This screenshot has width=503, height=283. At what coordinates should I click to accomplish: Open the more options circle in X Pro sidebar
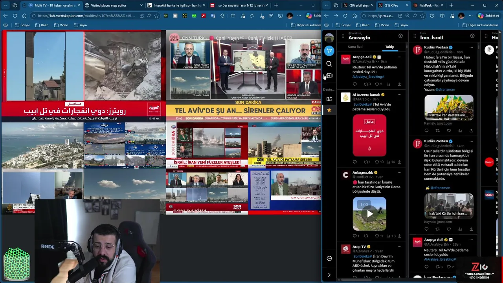pos(329,259)
